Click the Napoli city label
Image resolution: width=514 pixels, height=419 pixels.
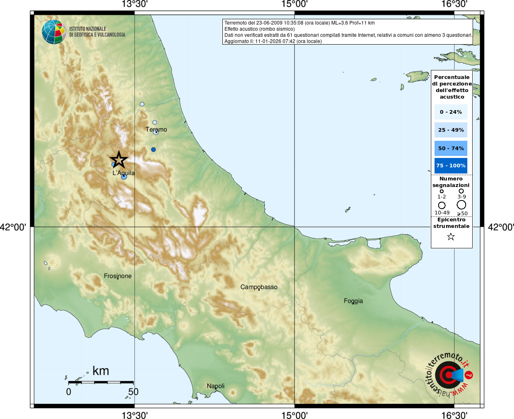click(215, 386)
